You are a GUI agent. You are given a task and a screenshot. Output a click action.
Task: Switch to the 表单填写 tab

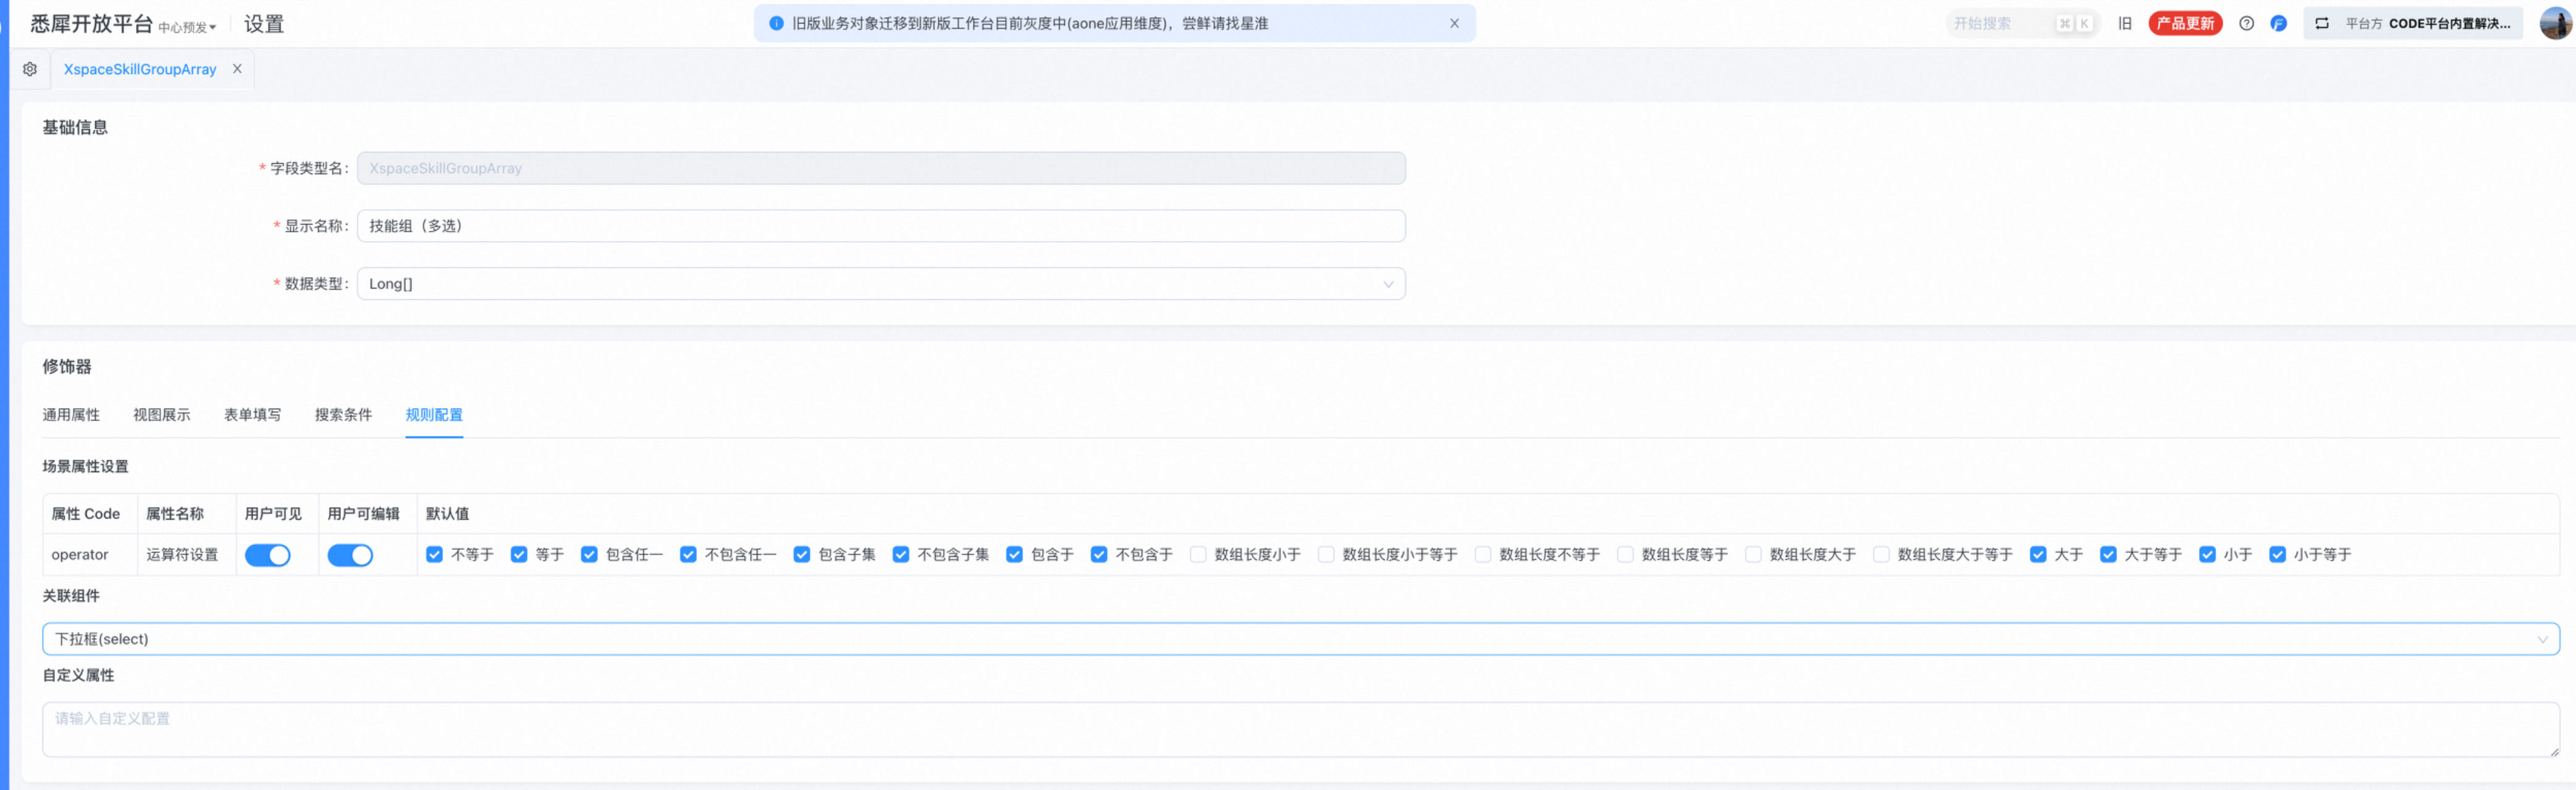(x=252, y=415)
